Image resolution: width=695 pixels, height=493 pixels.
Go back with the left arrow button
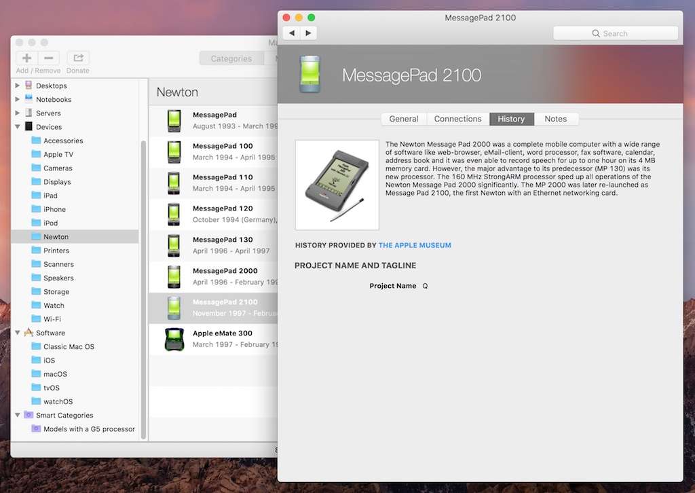coord(292,33)
